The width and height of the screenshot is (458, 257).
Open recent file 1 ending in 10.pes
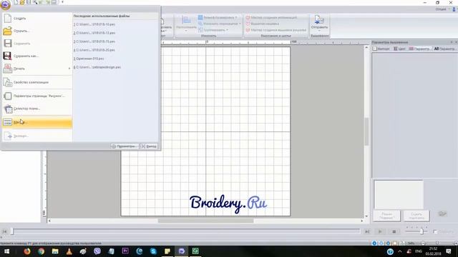[94, 24]
